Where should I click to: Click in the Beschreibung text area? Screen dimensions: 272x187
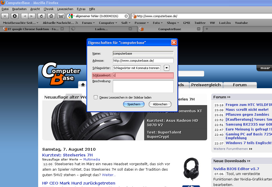point(143,86)
